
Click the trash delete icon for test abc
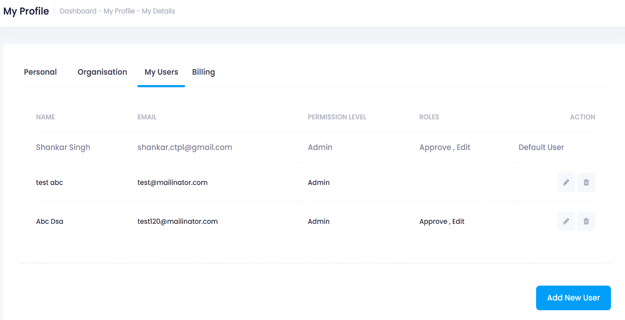pos(586,183)
